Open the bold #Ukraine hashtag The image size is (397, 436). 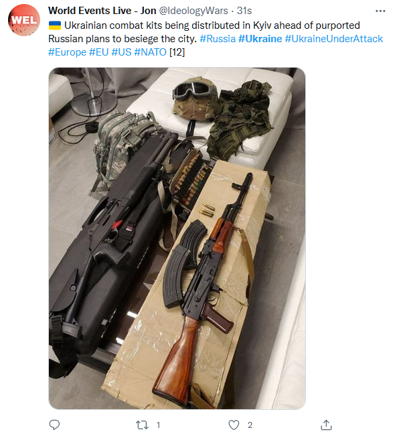tap(260, 39)
